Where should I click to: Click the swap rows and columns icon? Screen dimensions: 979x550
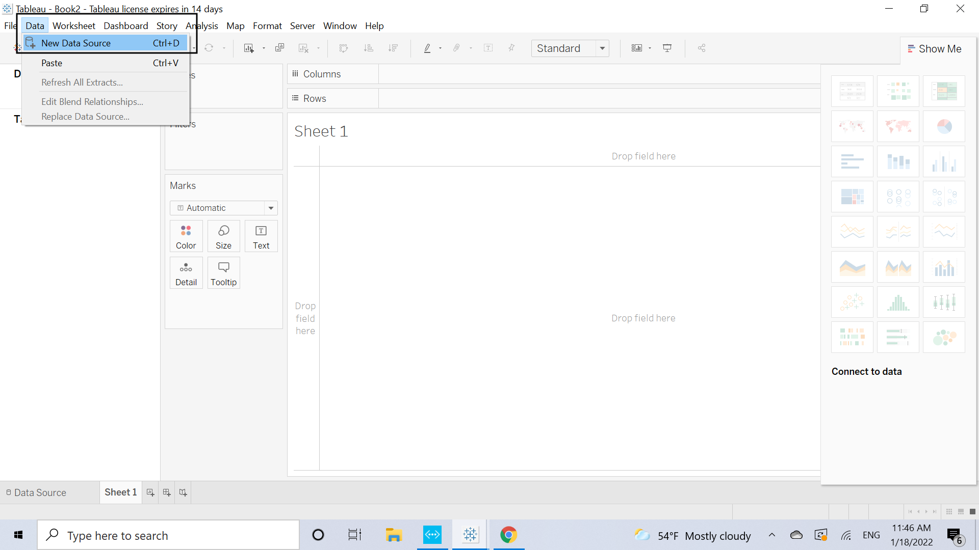pos(344,48)
